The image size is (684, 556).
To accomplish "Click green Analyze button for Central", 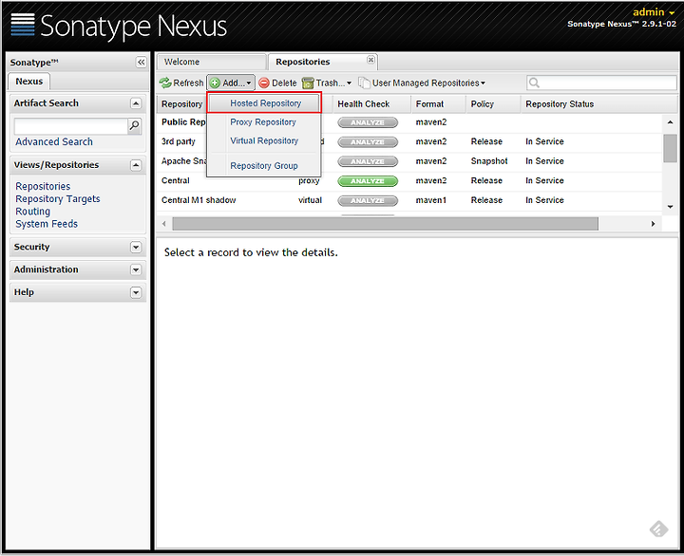I will coord(368,181).
